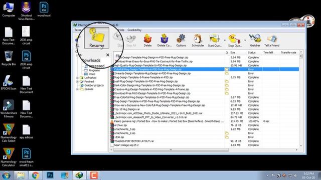Click the scroll-down arrow of download list
Viewport: 321px width, 180px height.
(301, 145)
